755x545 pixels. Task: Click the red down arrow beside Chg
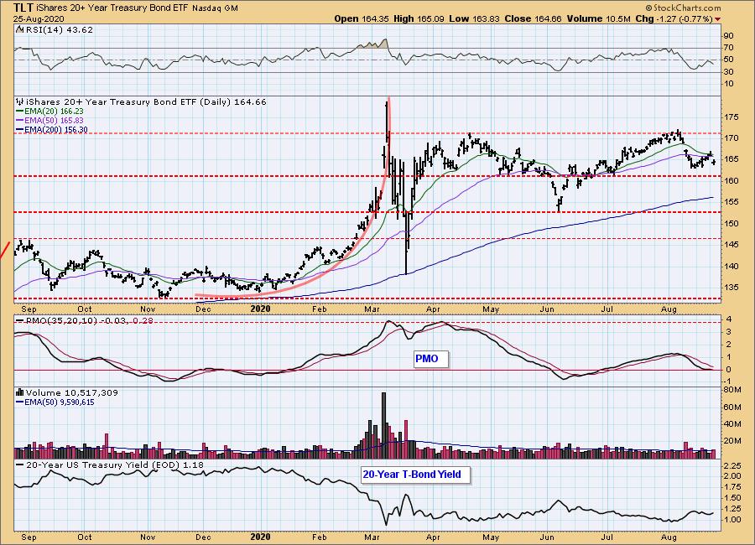point(718,19)
